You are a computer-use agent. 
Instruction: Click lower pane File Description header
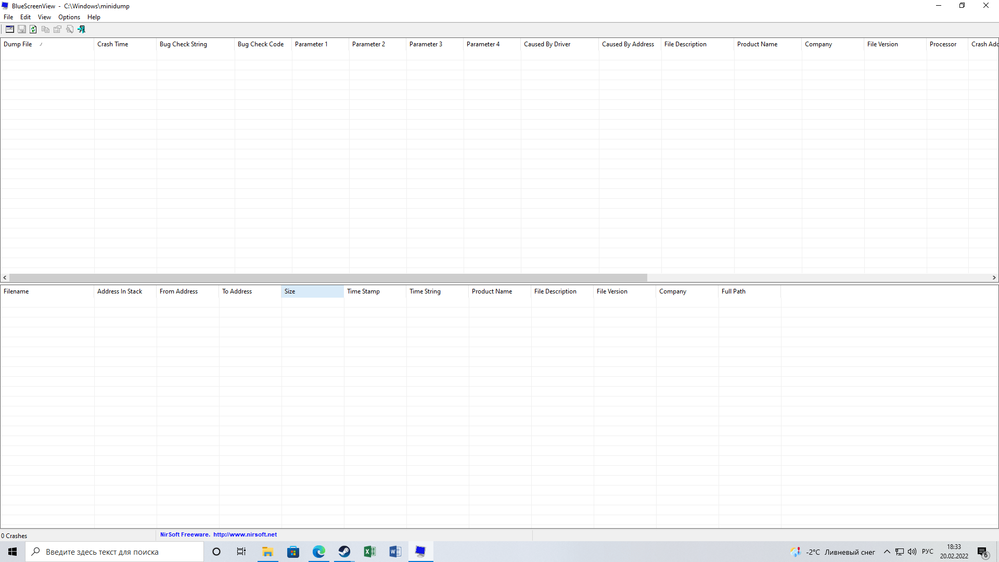point(562,291)
